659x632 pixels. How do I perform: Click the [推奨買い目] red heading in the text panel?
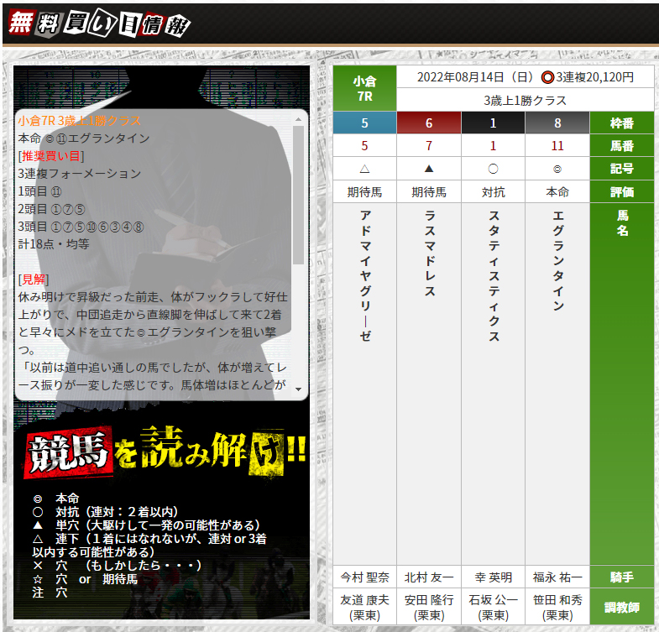click(x=51, y=155)
